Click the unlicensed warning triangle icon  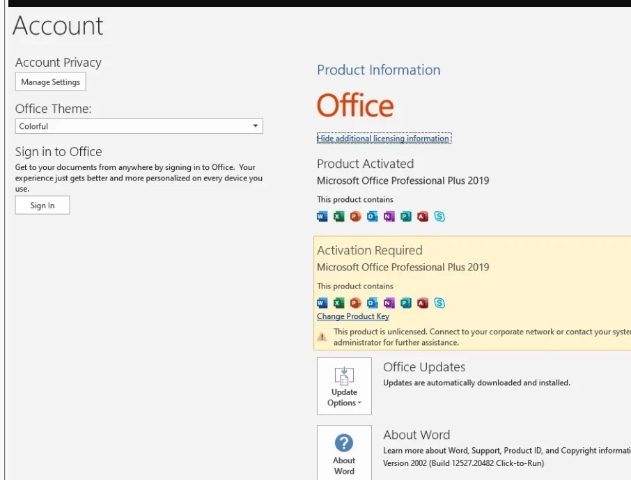(322, 336)
